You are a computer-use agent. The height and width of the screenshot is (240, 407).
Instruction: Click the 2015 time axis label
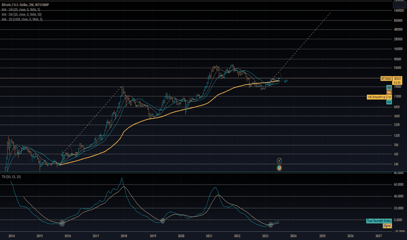(39, 236)
